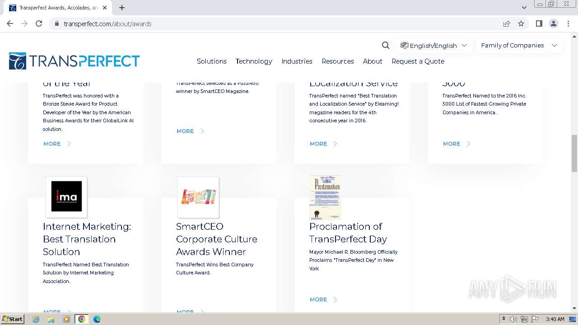Switch to Chrome in the taskbar
The image size is (578, 325).
(82, 319)
